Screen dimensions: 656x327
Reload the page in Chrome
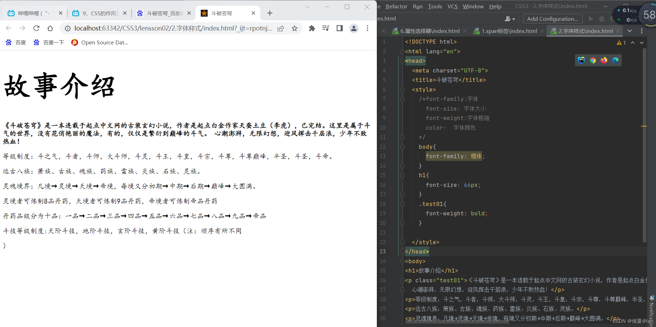[36, 28]
